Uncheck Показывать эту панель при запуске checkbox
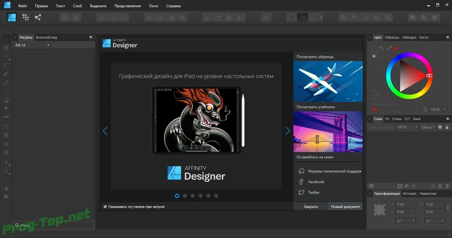Image resolution: width=452 pixels, height=238 pixels. point(105,207)
